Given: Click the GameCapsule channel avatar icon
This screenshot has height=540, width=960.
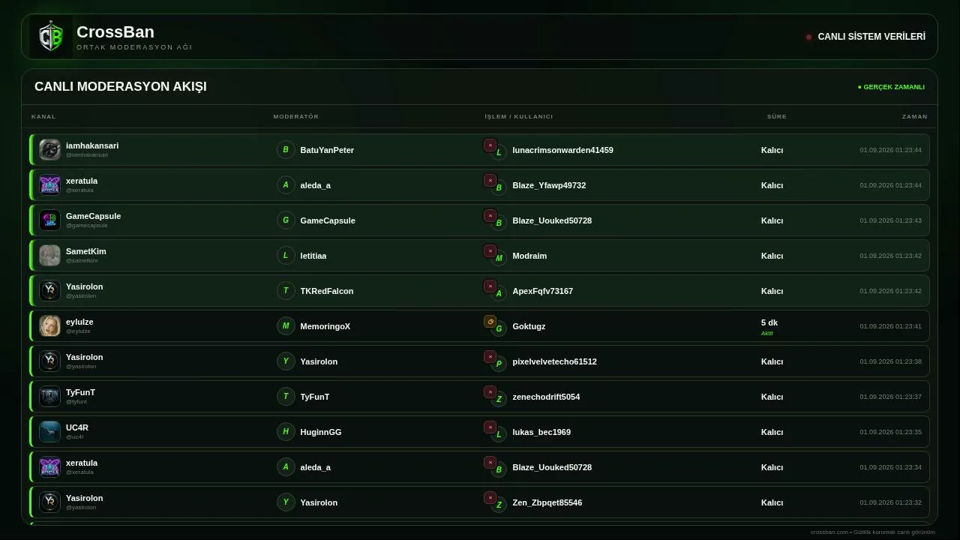Looking at the screenshot, I should coord(49,220).
